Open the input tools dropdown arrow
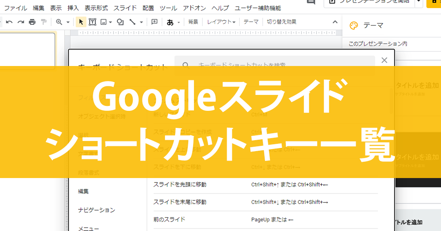Image resolution: width=441 pixels, height=231 pixels. pos(178,22)
